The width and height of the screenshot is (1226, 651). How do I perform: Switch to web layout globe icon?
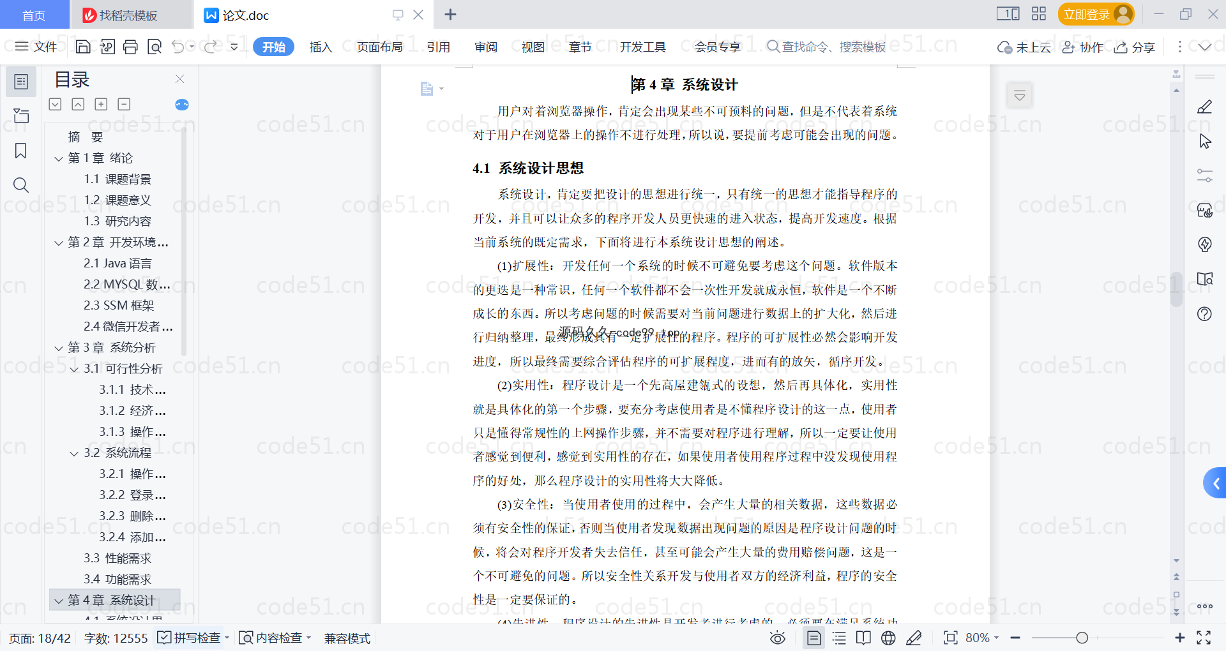(888, 638)
